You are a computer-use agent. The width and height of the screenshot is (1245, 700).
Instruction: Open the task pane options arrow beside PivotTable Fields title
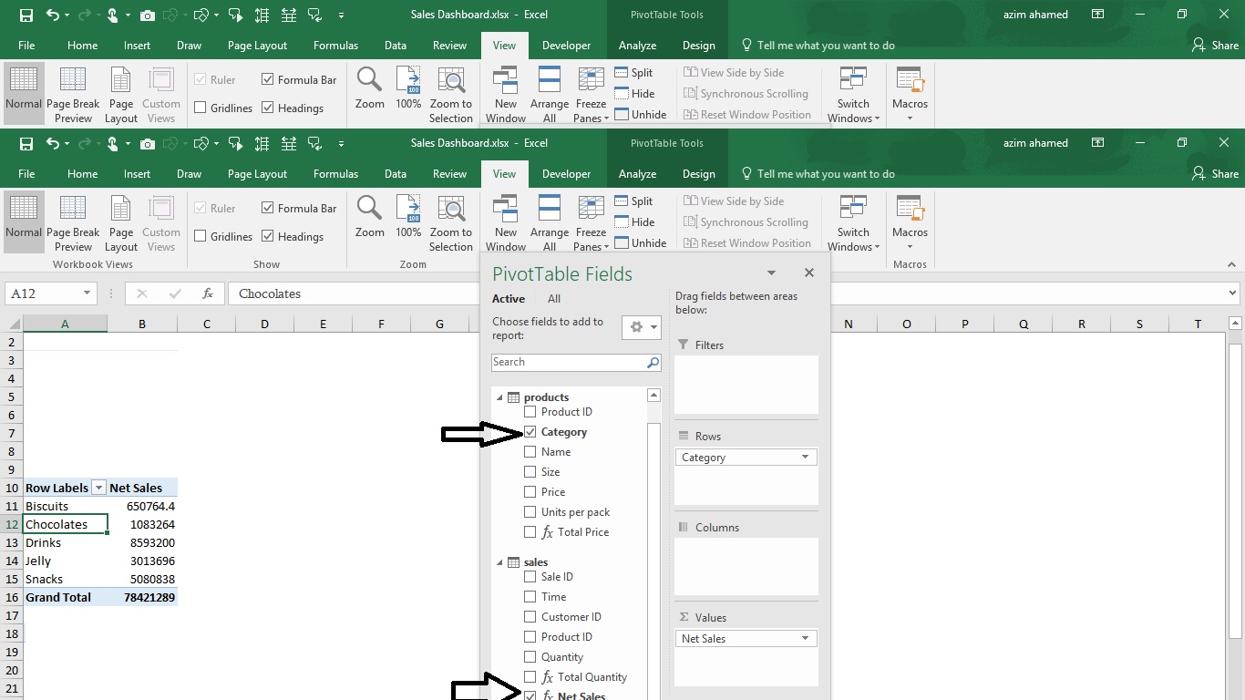click(x=771, y=273)
